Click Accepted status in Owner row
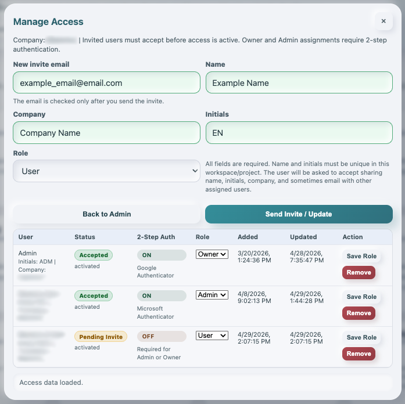Screen dimensions: 405x404 point(94,255)
